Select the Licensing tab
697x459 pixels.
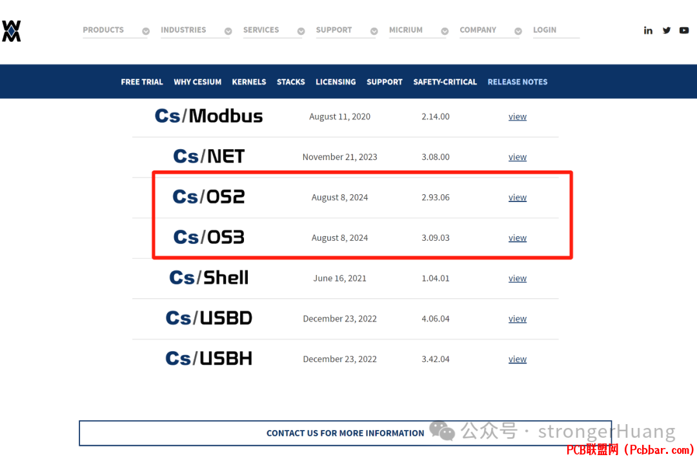pyautogui.click(x=336, y=82)
